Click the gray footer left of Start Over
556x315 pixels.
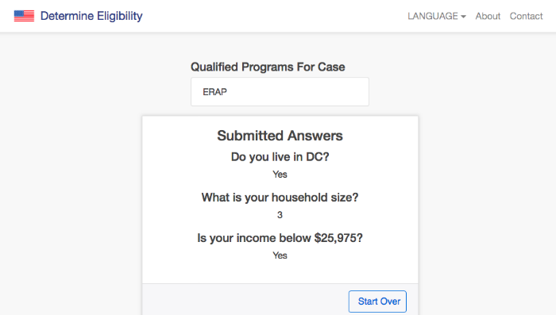tap(245, 299)
